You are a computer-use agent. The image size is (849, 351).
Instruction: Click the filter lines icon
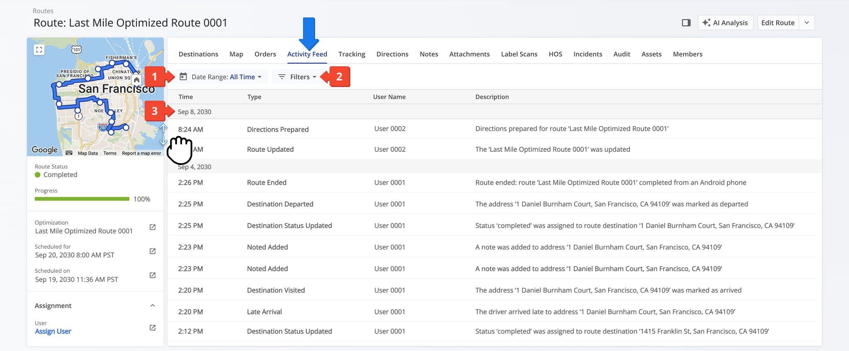(281, 77)
